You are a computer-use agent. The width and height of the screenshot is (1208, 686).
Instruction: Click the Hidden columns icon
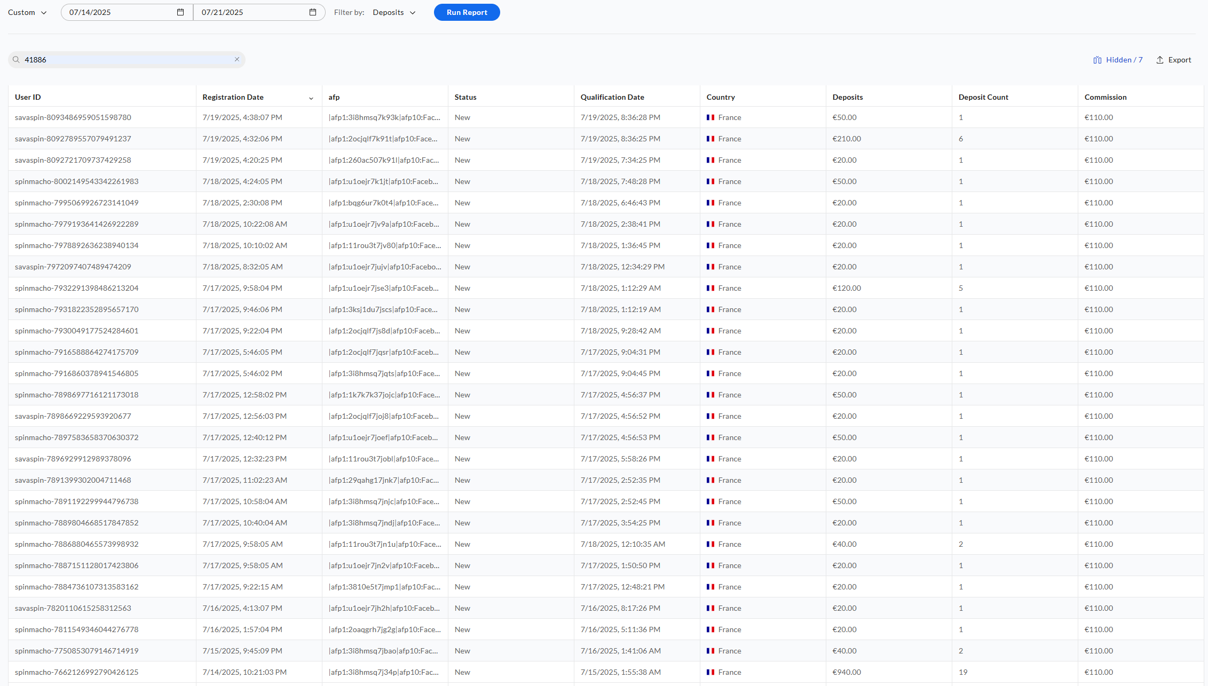click(1098, 60)
